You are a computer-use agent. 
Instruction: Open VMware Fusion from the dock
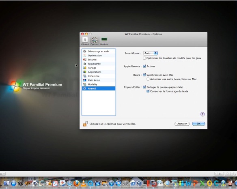click(x=153, y=183)
